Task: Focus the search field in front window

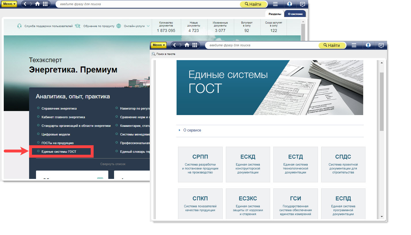Action: click(262, 45)
